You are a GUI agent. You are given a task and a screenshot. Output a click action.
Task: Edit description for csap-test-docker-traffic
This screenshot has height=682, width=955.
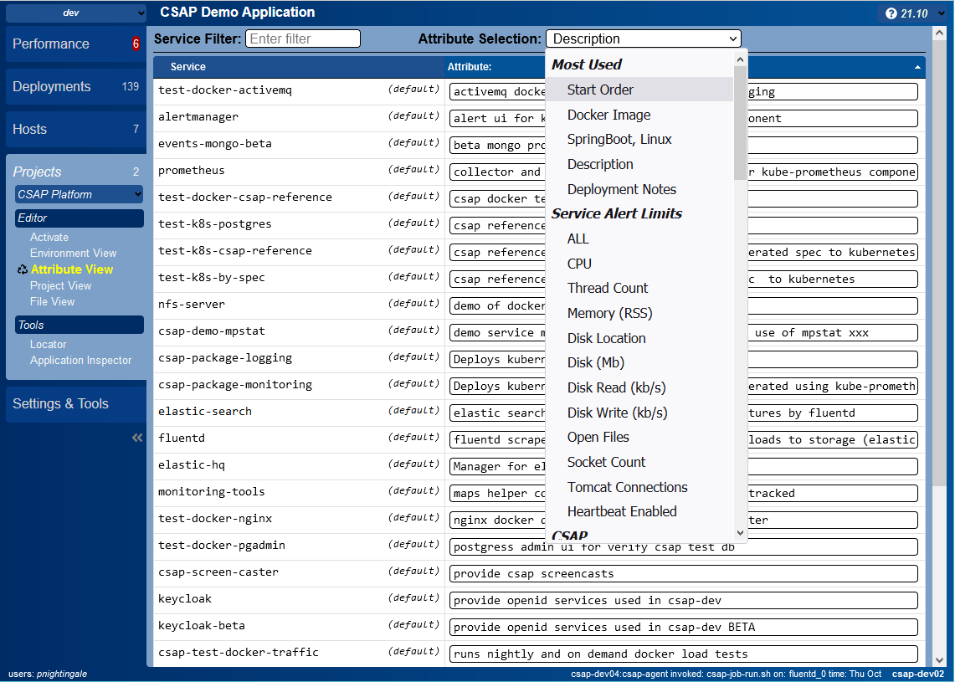pyautogui.click(x=683, y=654)
